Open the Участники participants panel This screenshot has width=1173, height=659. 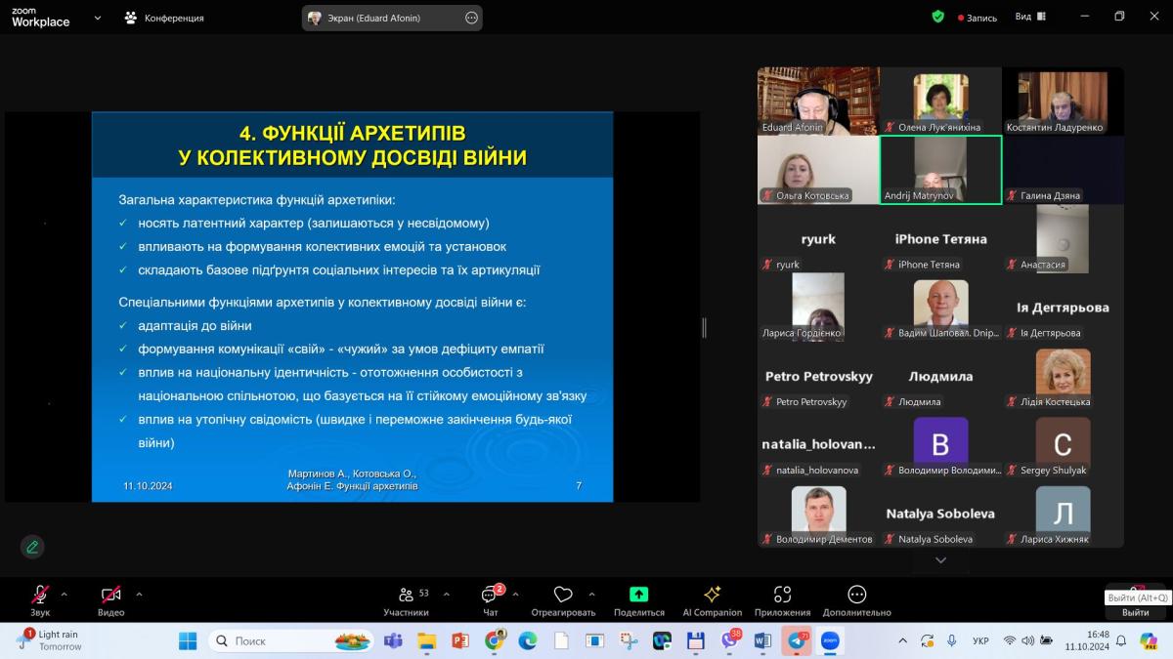pyautogui.click(x=407, y=596)
